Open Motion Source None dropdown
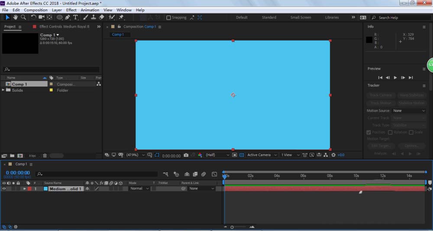This screenshot has width=433, height=231. point(409,111)
